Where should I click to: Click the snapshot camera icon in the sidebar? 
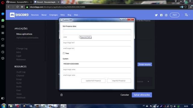point(3,27)
